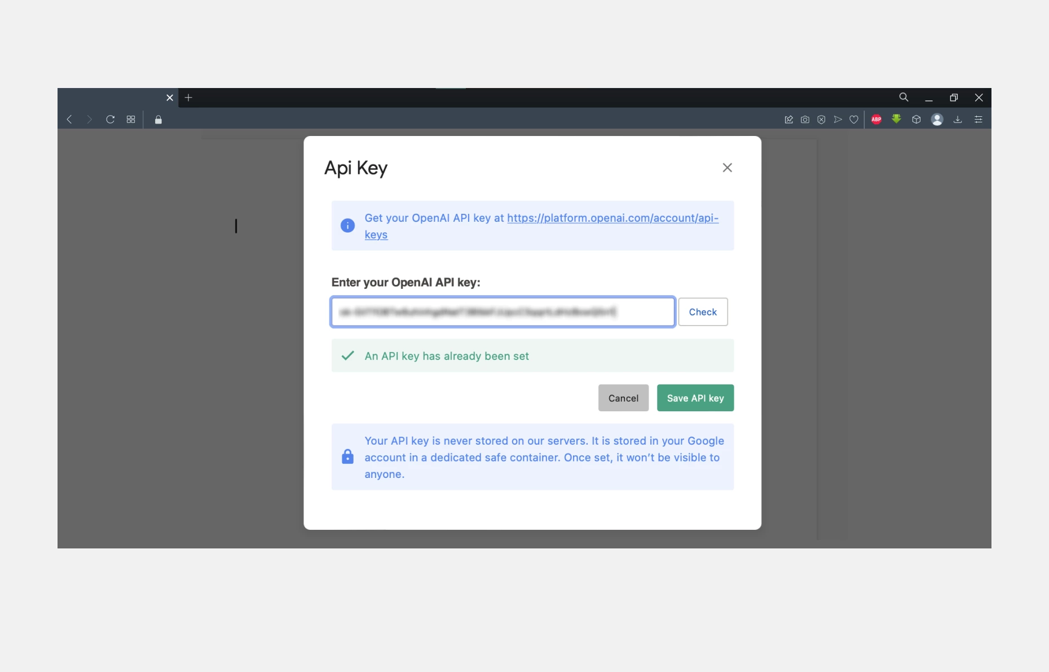Click the 'never stored on our servers' notice text
Screen dimensions: 1049x672
click(544, 457)
